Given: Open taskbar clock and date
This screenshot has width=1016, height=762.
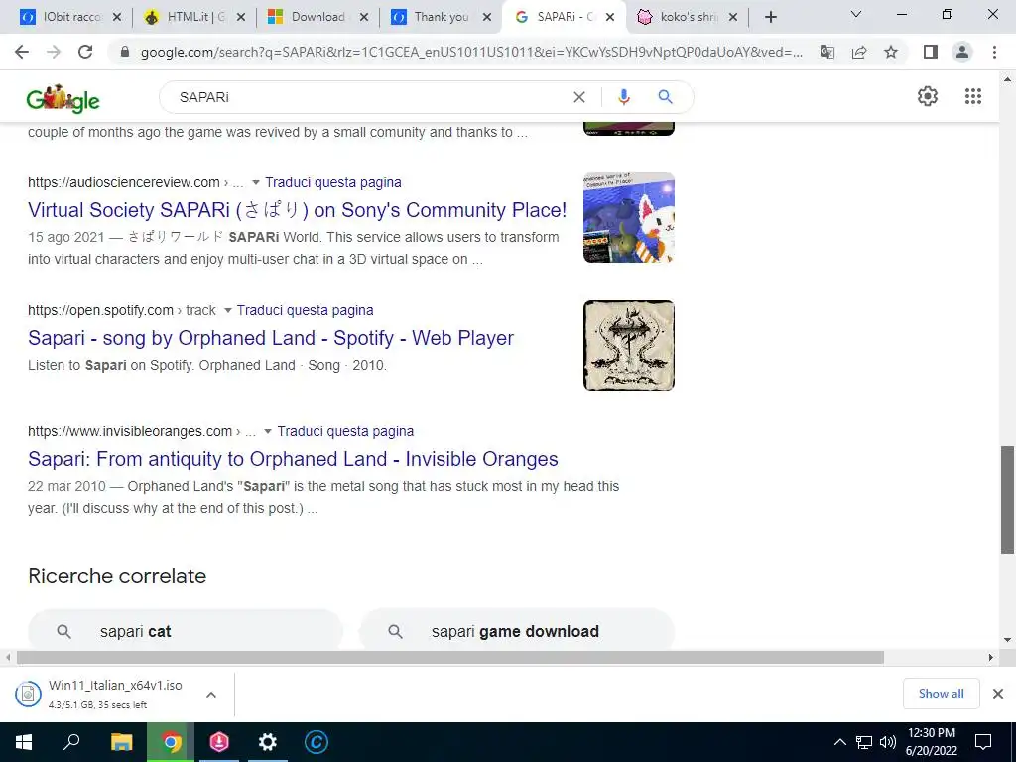Looking at the screenshot, I should tap(931, 742).
